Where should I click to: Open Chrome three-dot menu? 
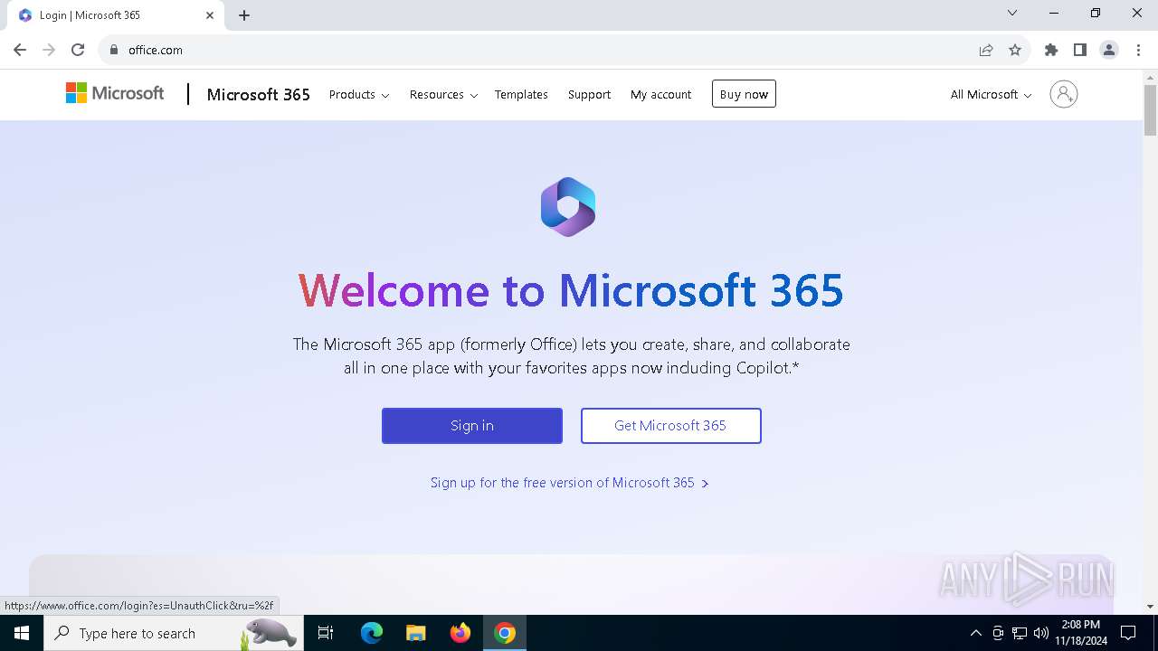coord(1138,50)
